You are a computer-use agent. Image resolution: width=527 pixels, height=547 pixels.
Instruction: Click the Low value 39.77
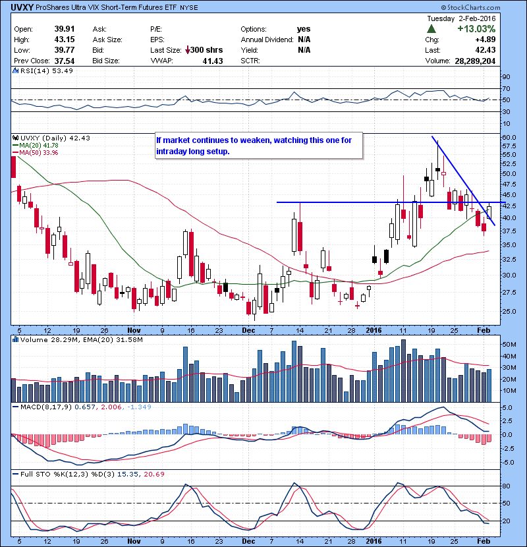tap(65, 50)
